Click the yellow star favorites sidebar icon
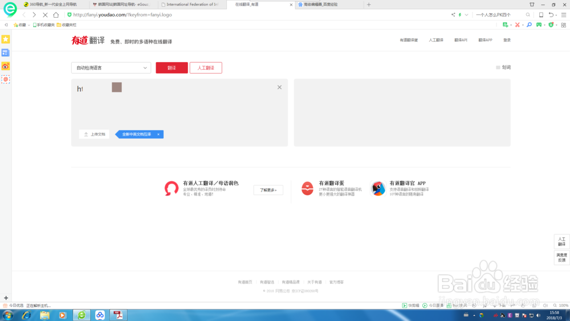Viewport: 570px width, 321px height. click(6, 39)
